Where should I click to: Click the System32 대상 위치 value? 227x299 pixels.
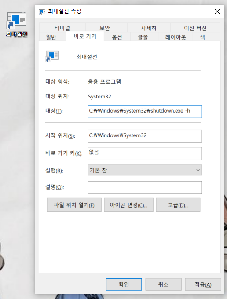click(x=99, y=96)
